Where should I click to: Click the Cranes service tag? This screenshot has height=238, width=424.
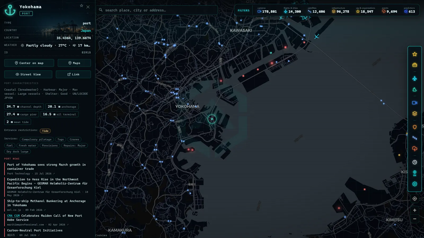point(74,139)
